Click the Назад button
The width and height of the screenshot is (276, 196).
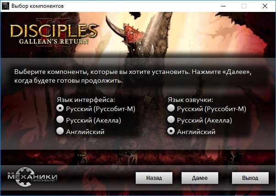coord(154,178)
